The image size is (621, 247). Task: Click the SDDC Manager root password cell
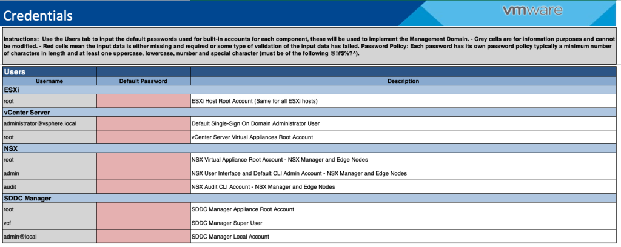point(143,209)
